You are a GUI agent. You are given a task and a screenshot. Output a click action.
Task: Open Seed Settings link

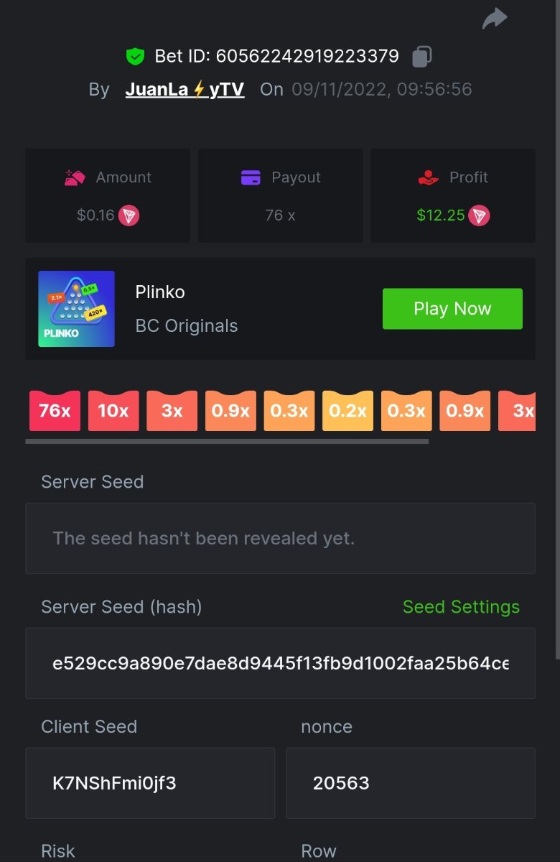[461, 607]
